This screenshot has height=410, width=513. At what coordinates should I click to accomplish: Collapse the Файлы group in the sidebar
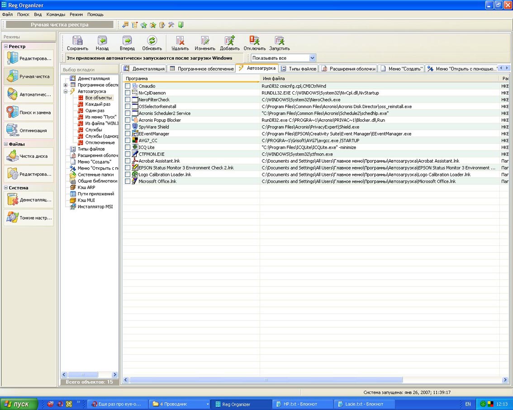(x=6, y=144)
